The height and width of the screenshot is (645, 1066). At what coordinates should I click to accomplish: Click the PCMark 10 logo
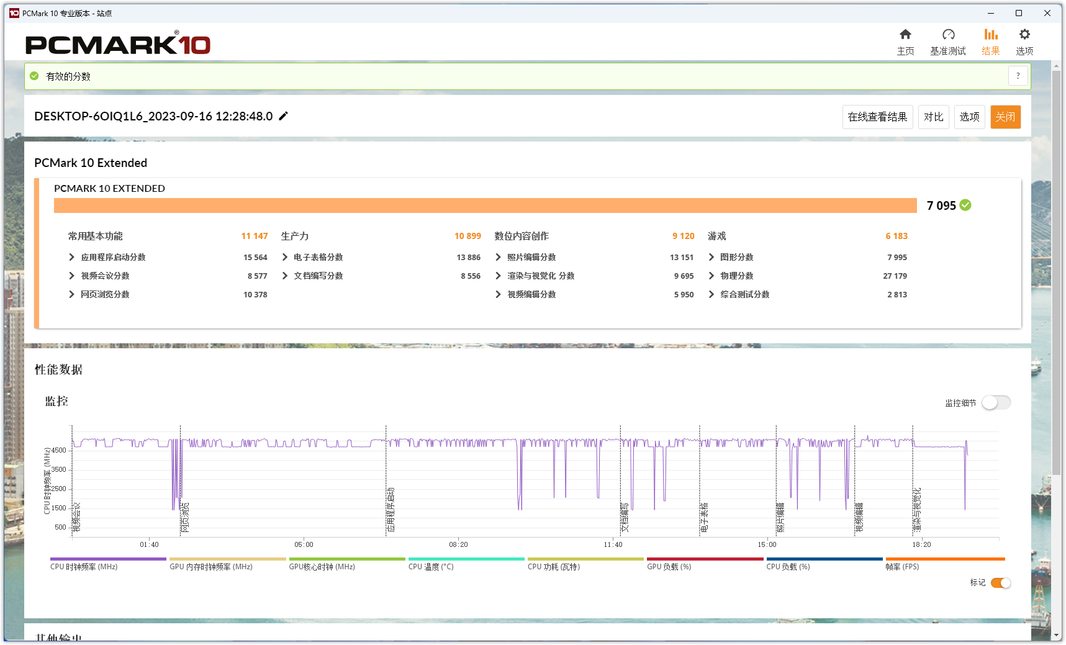(x=118, y=43)
